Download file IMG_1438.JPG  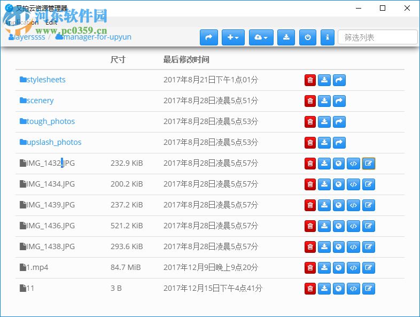click(324, 247)
